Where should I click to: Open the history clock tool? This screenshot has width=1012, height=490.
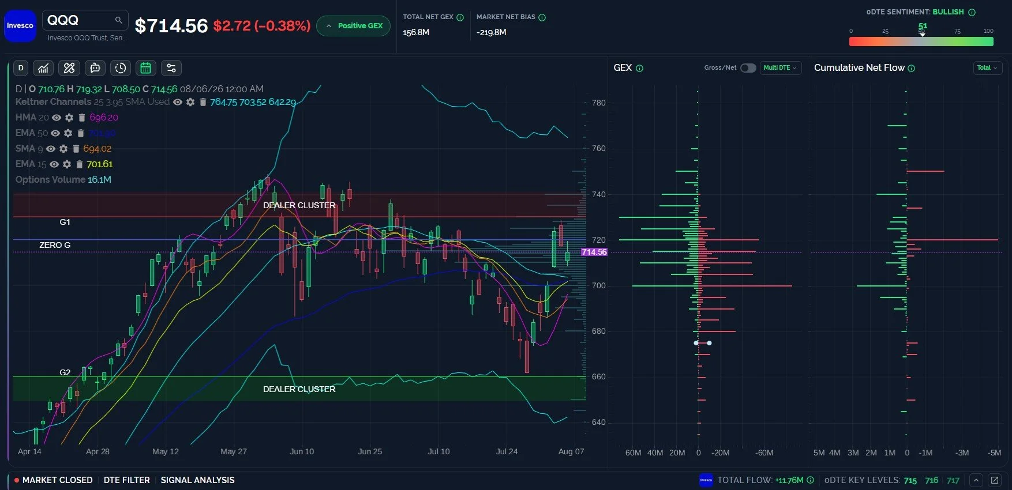pos(121,68)
